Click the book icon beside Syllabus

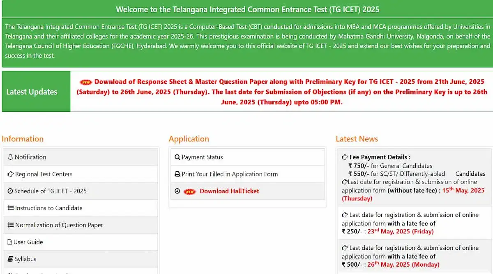pyautogui.click(x=11, y=259)
